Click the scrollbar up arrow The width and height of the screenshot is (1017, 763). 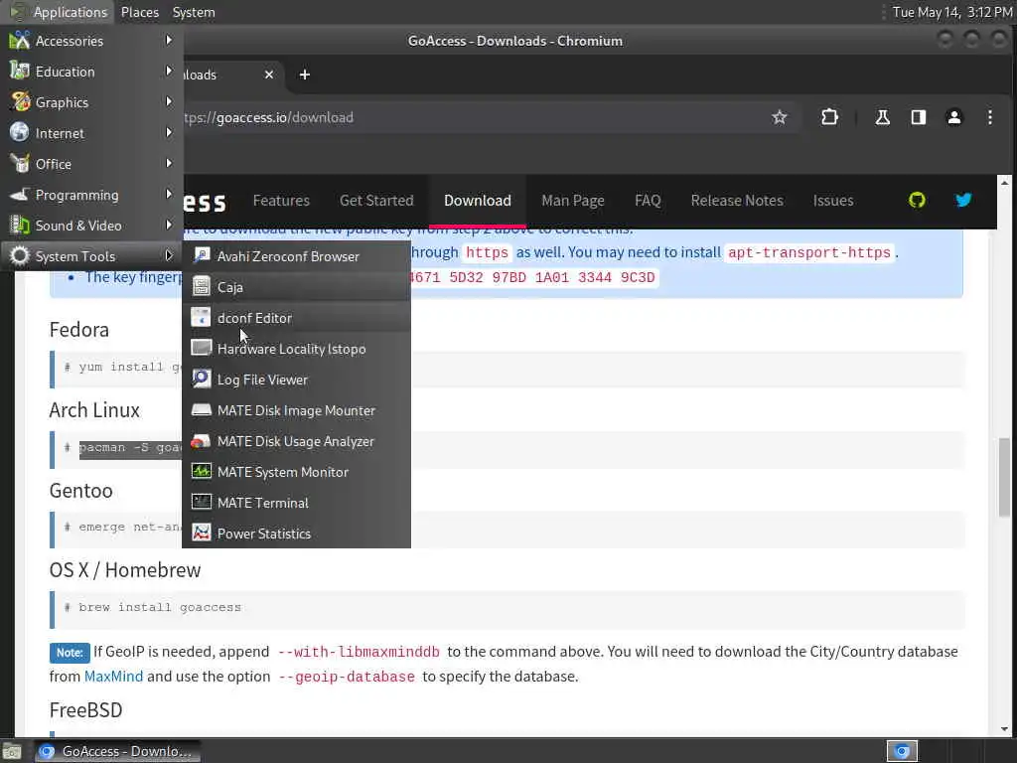coord(1004,183)
